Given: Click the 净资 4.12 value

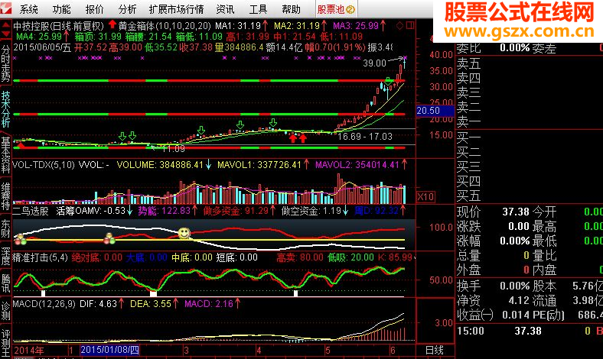Looking at the screenshot, I should tap(519, 300).
